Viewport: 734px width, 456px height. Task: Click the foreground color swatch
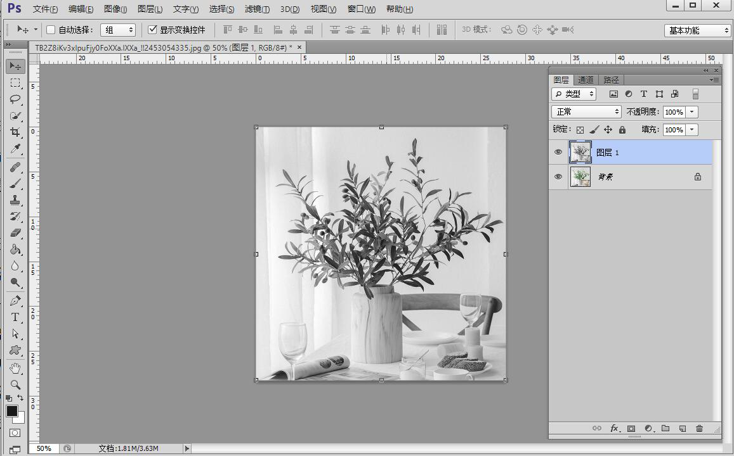pos(12,411)
